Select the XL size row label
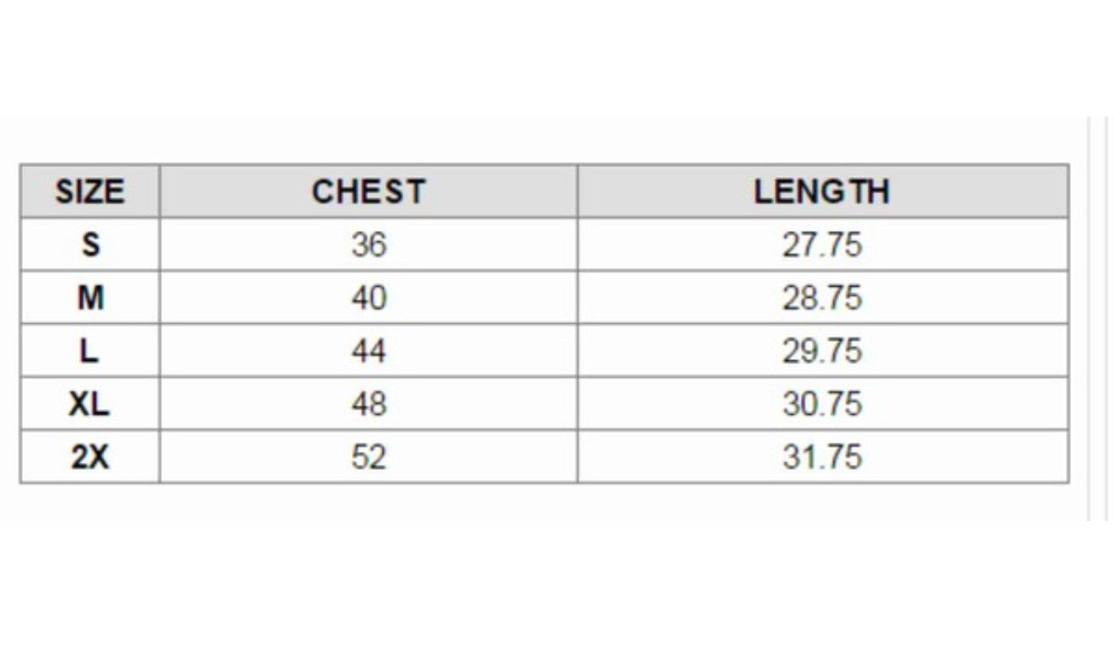Screen dimensions: 1113x646 click(x=89, y=404)
